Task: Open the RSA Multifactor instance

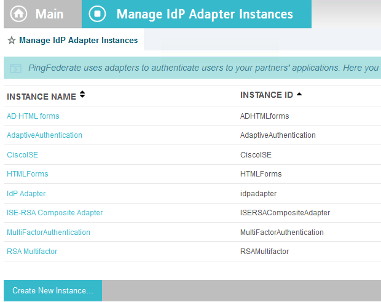Action: click(32, 251)
